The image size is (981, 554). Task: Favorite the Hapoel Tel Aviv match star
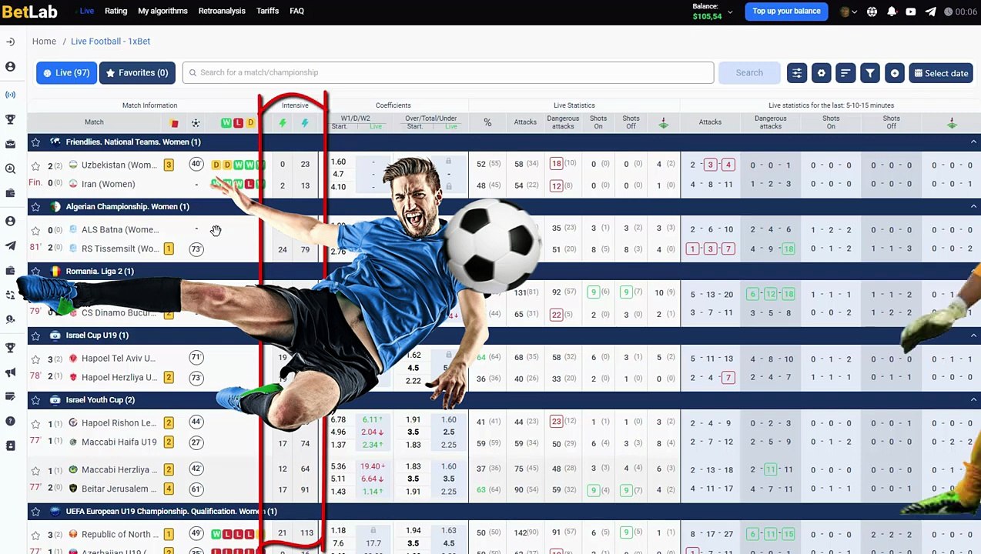click(x=35, y=359)
